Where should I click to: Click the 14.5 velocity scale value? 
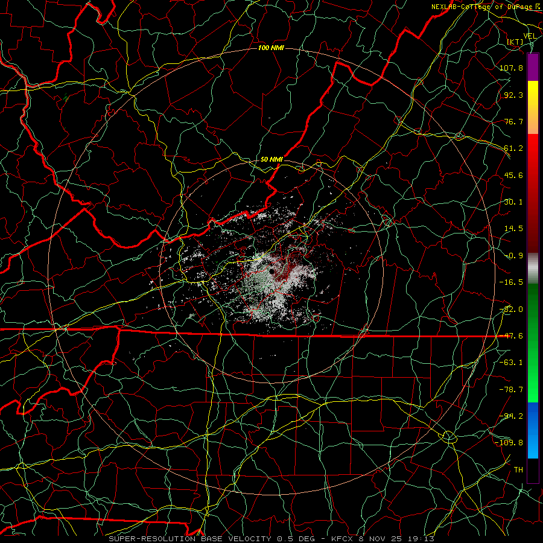513,229
